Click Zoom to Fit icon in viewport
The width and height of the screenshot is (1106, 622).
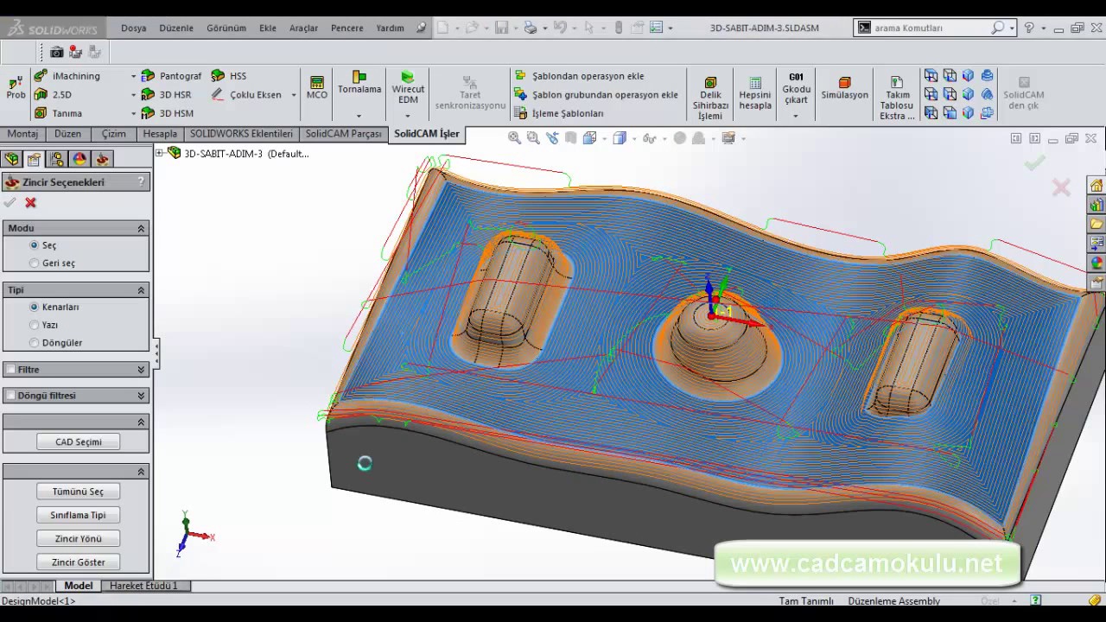(514, 137)
